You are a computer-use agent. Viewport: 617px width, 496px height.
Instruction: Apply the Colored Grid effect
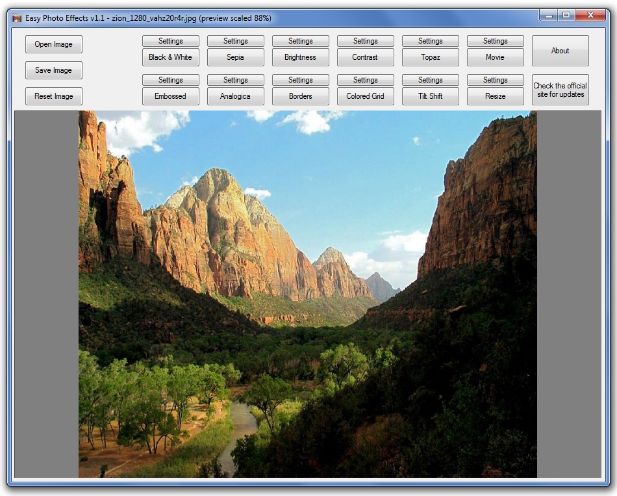coord(365,96)
